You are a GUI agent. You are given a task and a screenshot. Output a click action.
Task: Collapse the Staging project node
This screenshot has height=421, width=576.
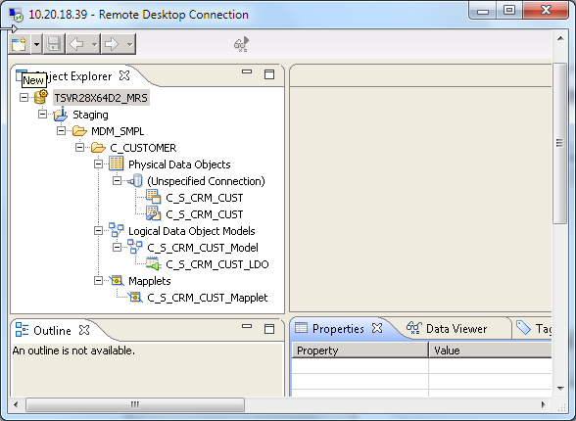[43, 115]
